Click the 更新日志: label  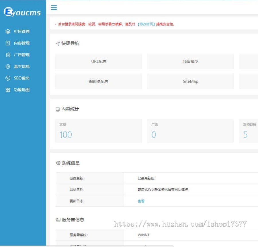77,201
